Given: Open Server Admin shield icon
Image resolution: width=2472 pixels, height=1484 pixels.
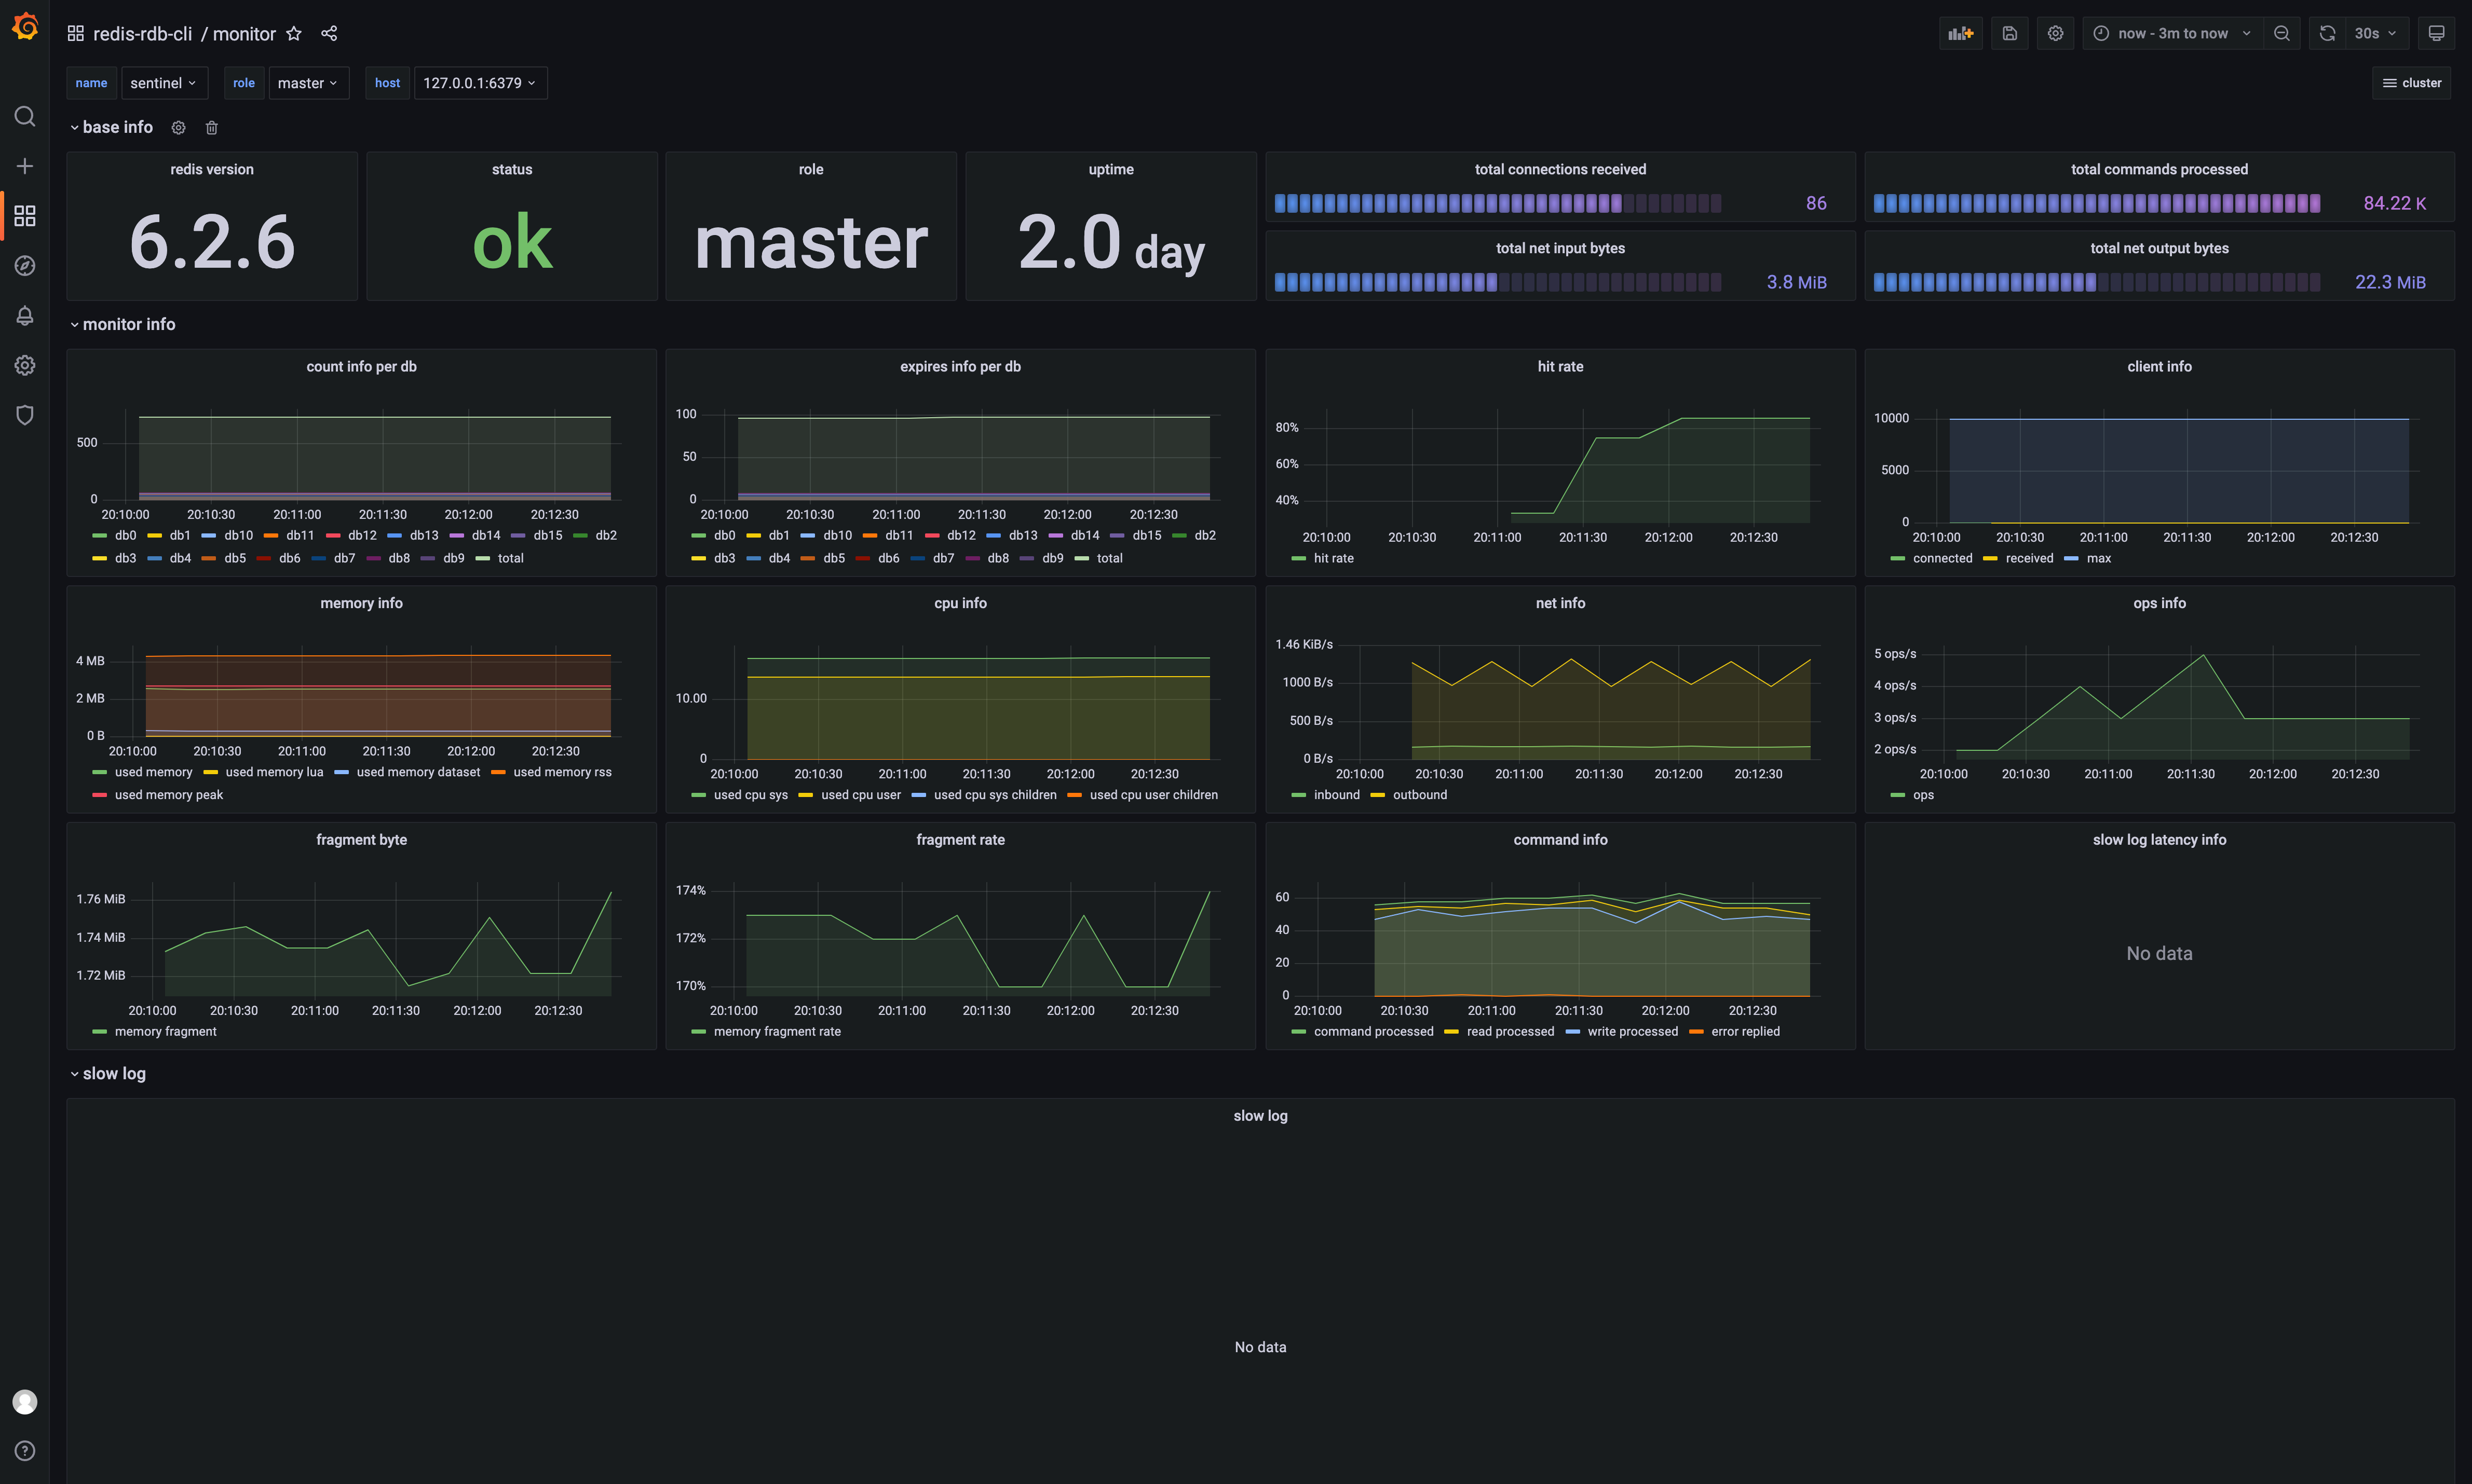Looking at the screenshot, I should click(25, 415).
